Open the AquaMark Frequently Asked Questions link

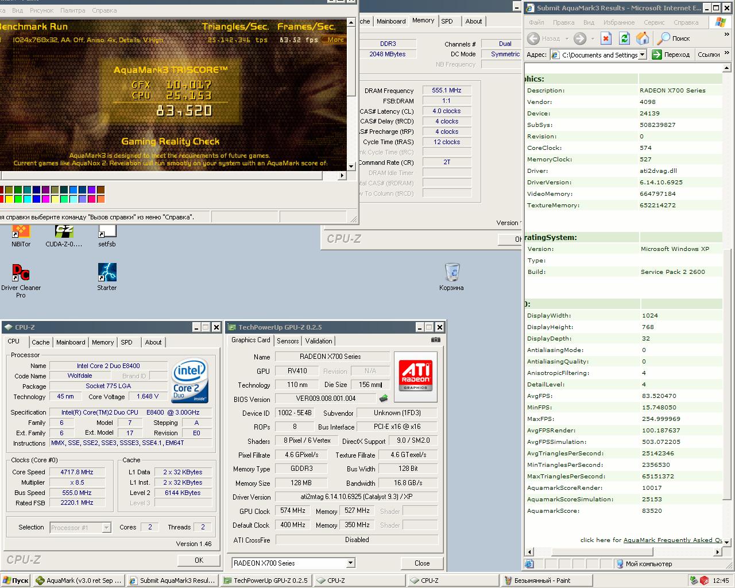click(673, 540)
